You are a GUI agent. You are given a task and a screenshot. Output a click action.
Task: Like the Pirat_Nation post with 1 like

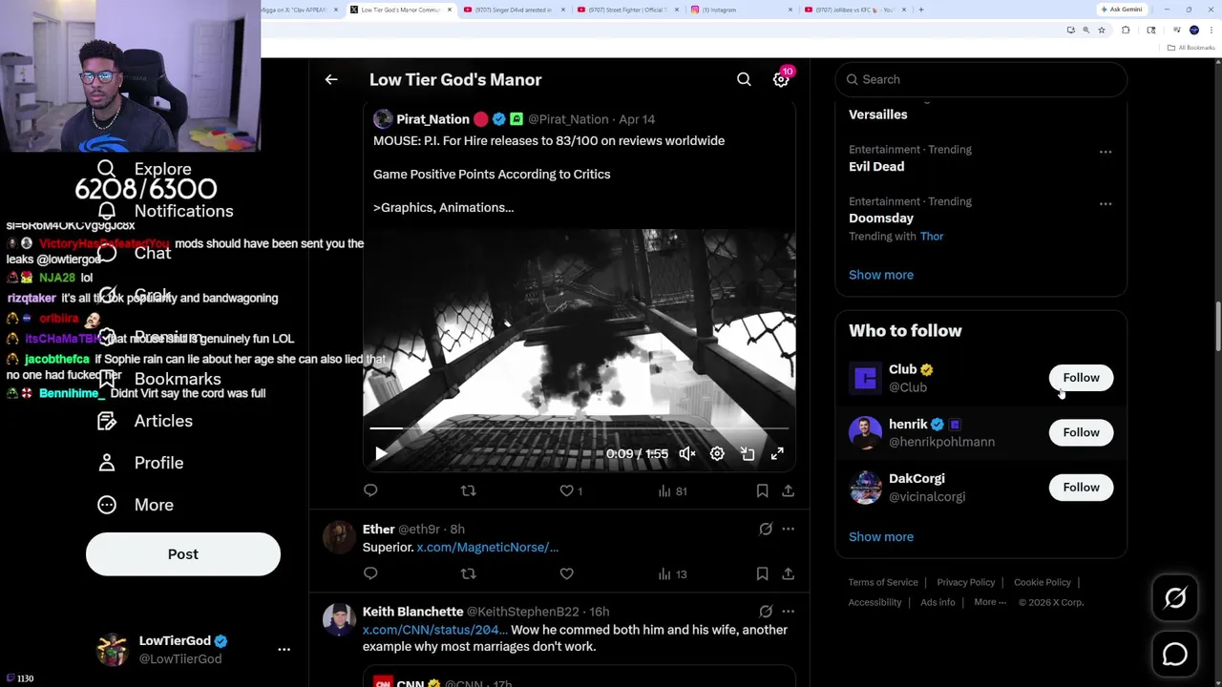(x=571, y=490)
